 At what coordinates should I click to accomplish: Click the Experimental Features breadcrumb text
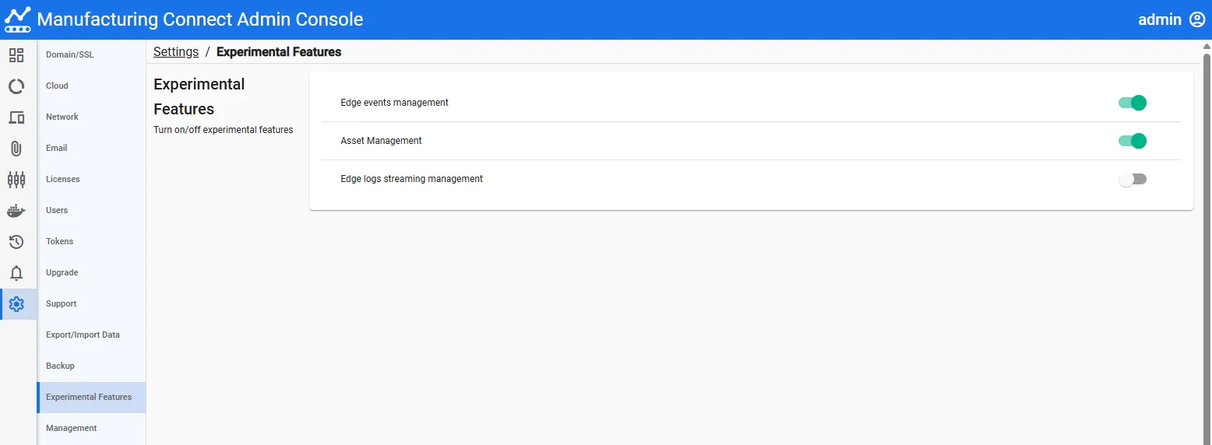point(279,52)
